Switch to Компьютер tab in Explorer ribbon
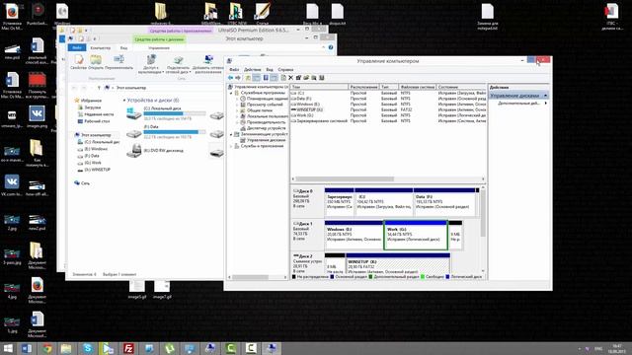 (101, 48)
